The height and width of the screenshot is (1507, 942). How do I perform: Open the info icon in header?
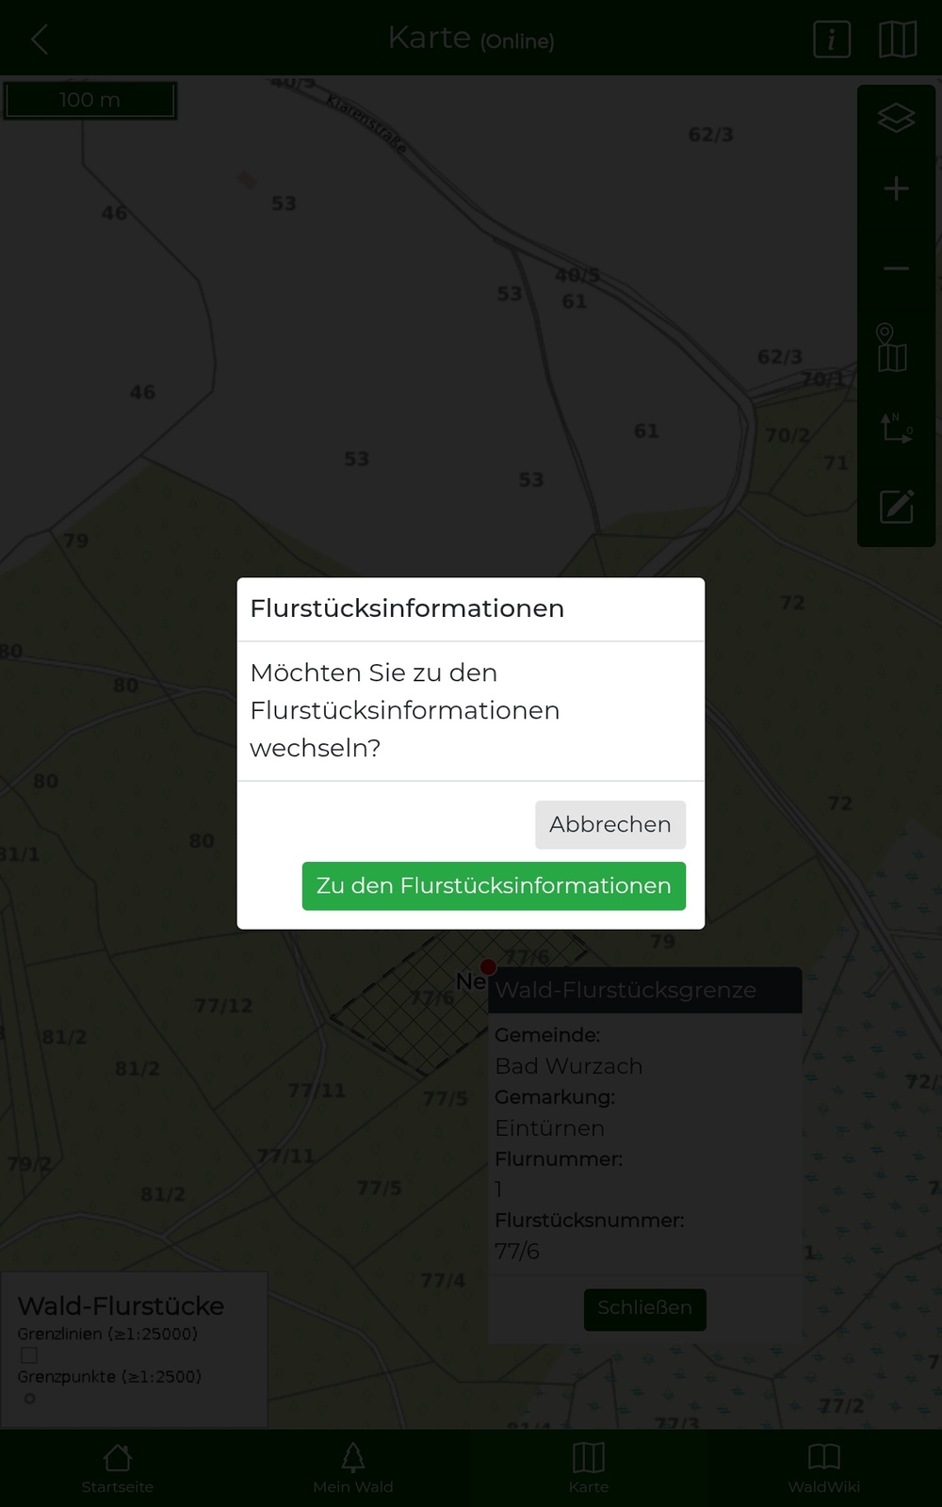point(831,40)
